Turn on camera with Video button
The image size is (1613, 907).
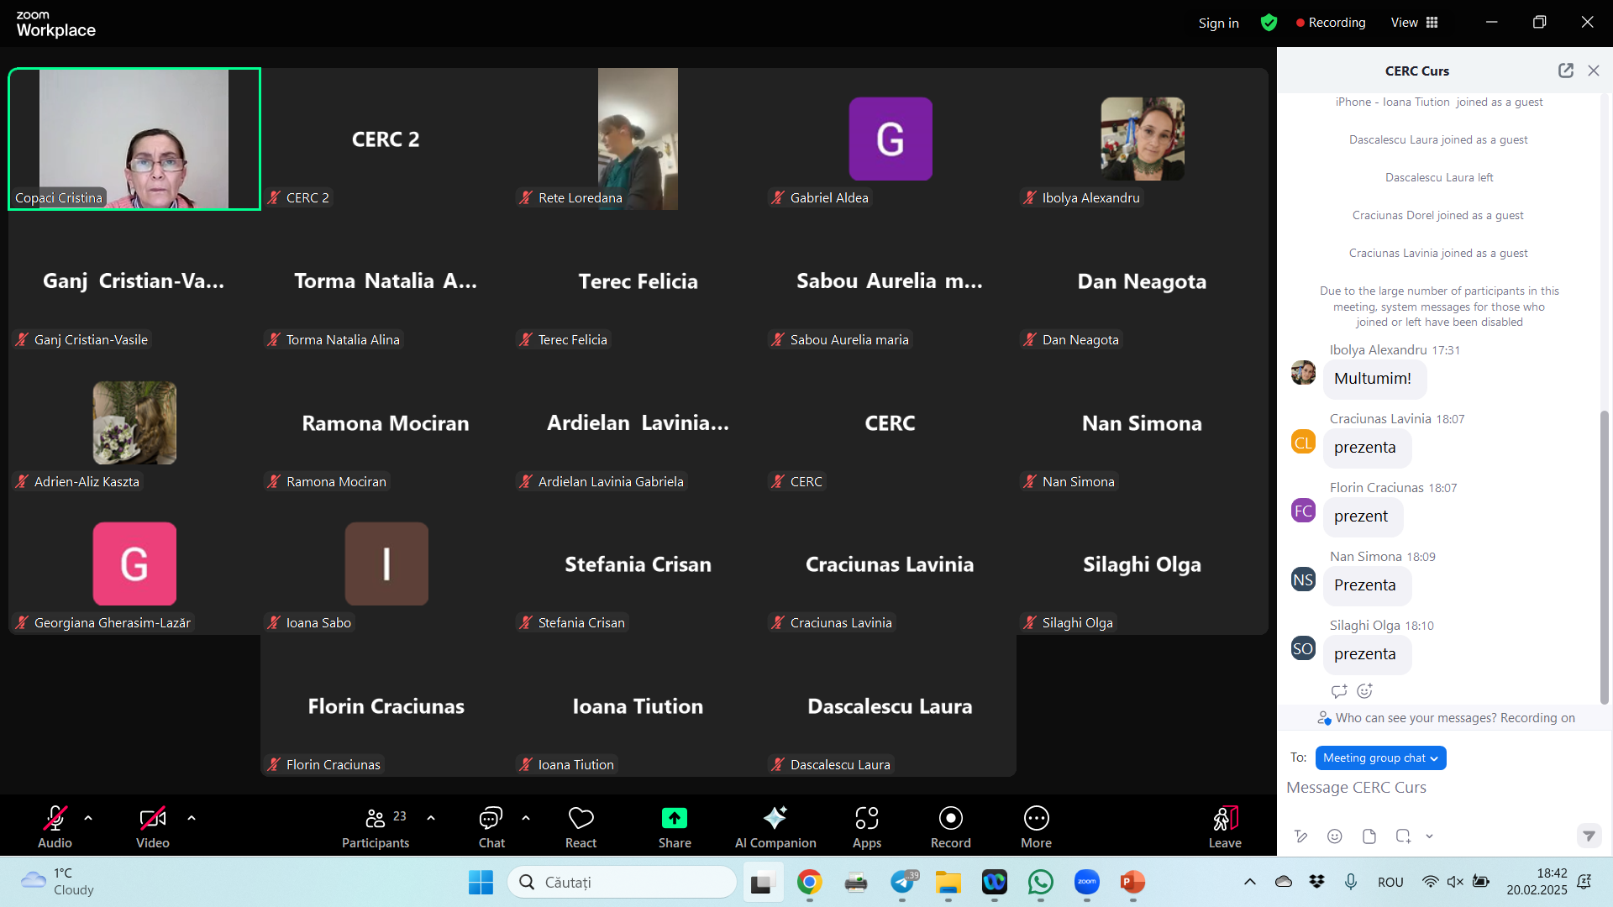click(x=152, y=826)
